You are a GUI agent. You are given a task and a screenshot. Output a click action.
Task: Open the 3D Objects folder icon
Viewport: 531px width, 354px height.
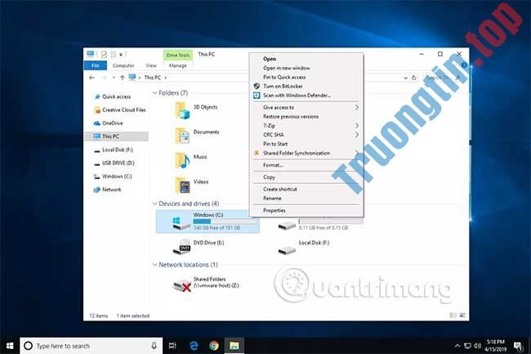[182, 110]
